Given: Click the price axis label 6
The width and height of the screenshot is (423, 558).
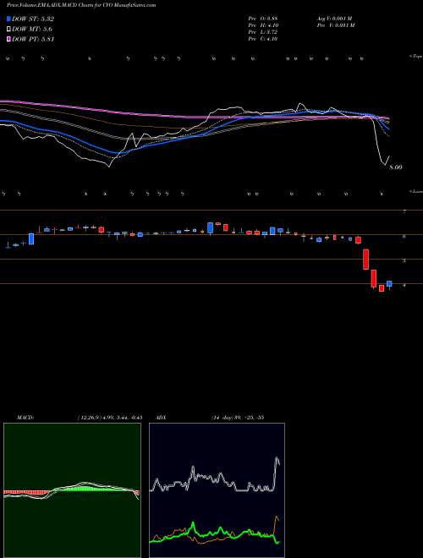Looking at the screenshot, I should tap(404, 236).
